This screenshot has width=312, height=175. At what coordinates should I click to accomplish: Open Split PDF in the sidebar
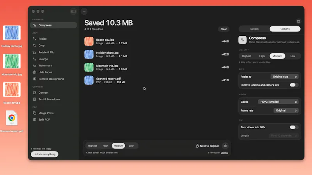point(53,120)
